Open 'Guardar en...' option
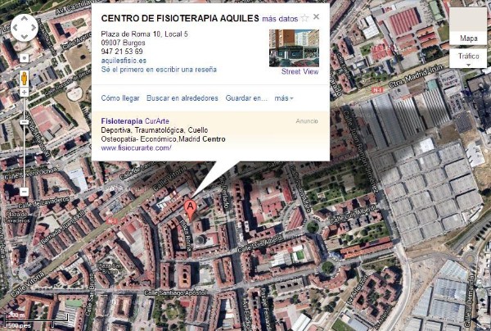Viewport: 491px width, 331px height. [246, 98]
